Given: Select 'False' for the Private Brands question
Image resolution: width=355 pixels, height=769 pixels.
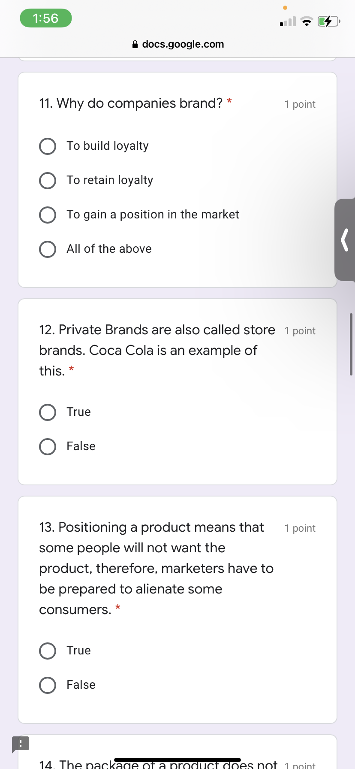Looking at the screenshot, I should pos(47,446).
